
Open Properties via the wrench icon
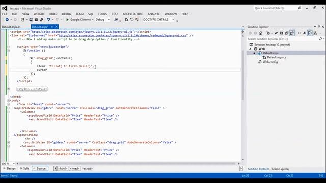[305, 33]
